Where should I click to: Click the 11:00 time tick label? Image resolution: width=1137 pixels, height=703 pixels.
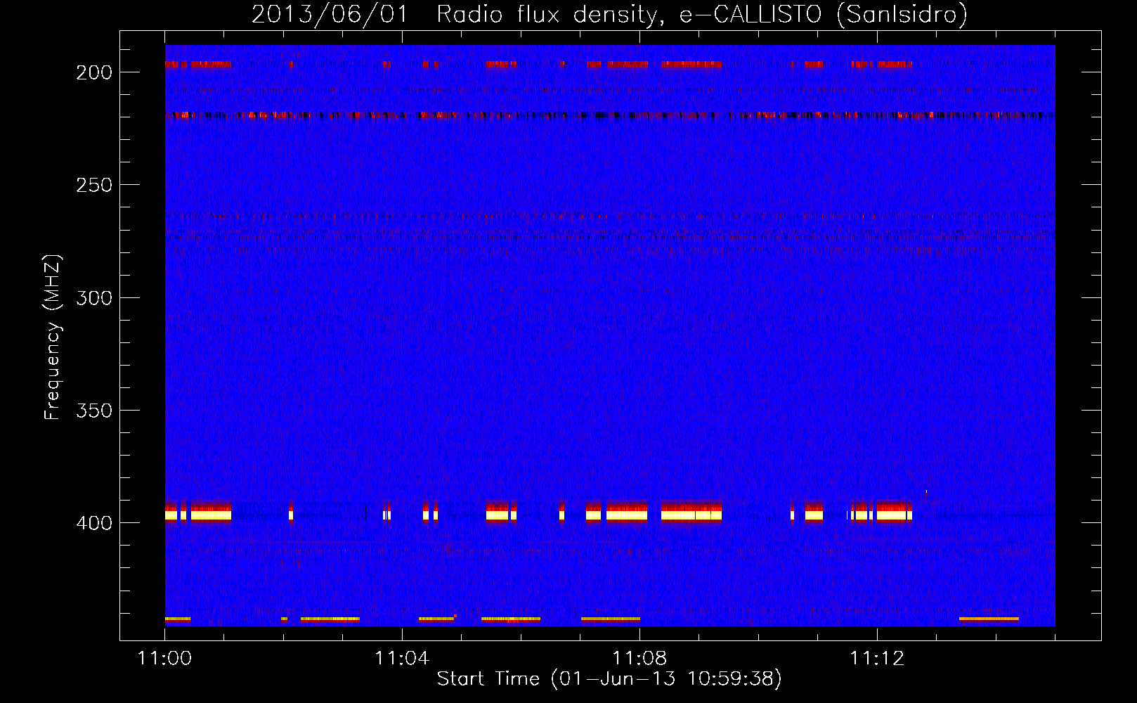point(165,659)
